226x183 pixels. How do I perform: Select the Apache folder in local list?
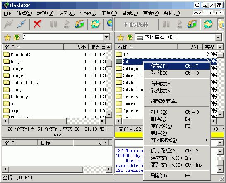click(x=127, y=110)
